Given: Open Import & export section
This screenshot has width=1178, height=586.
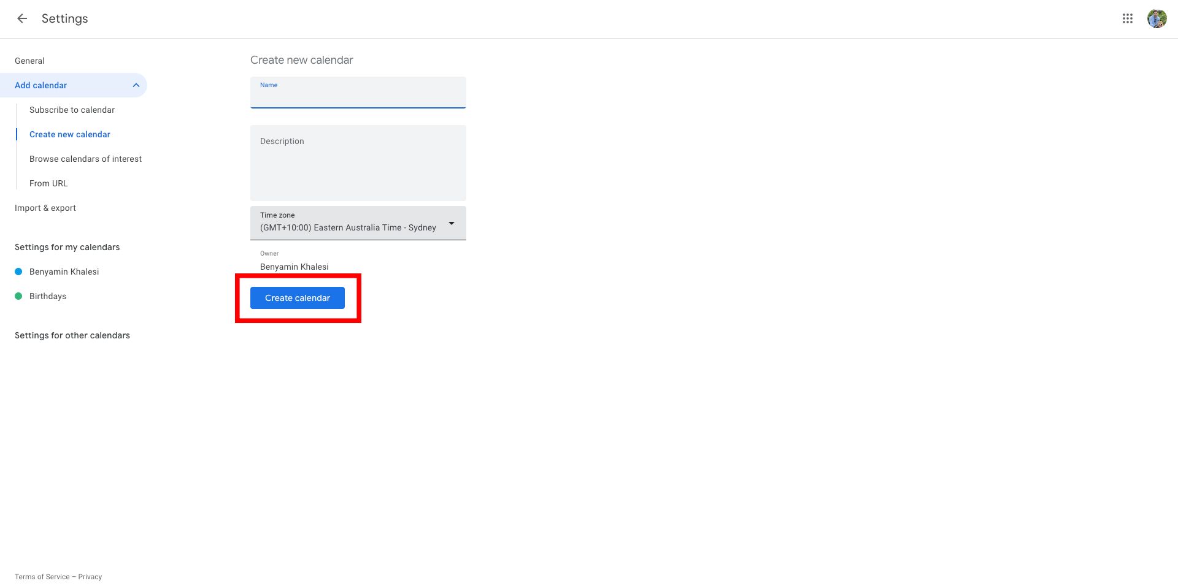Looking at the screenshot, I should [45, 208].
